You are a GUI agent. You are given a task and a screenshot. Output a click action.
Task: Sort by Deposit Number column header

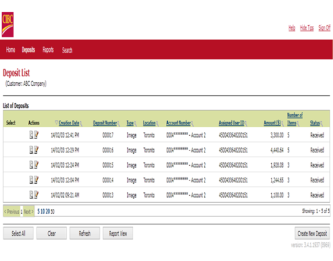(105, 123)
